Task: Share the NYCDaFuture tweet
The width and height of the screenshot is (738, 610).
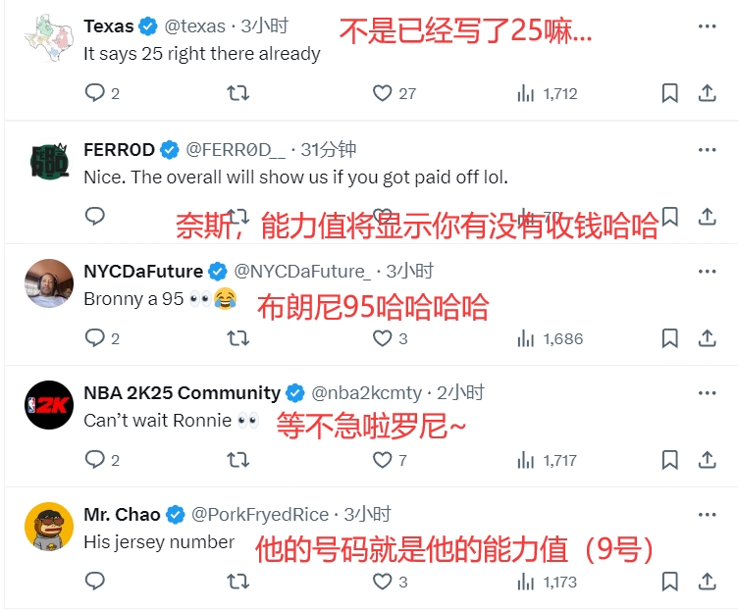Action: pyautogui.click(x=707, y=338)
